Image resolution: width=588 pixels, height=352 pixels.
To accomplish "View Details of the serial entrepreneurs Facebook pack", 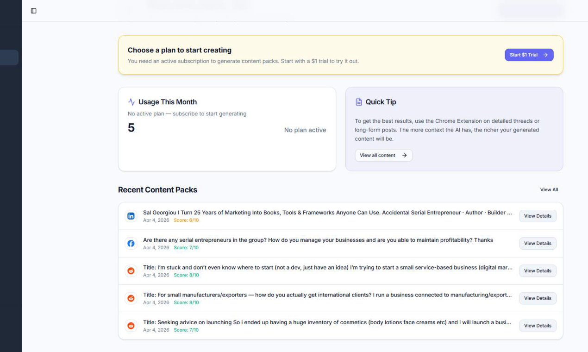I will coord(538,243).
